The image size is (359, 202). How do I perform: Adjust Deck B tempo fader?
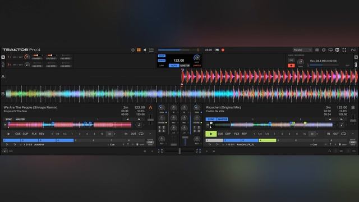coord(353,120)
